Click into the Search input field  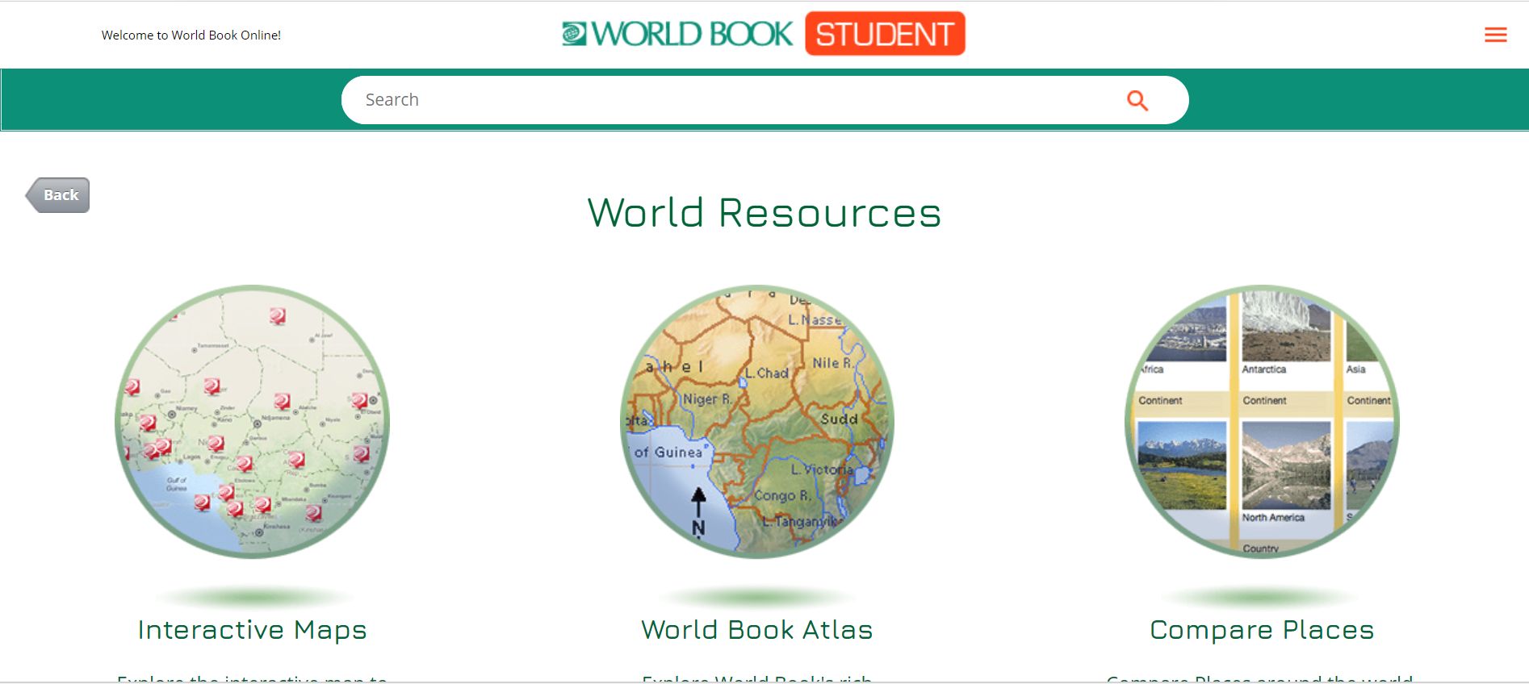pyautogui.click(x=764, y=100)
